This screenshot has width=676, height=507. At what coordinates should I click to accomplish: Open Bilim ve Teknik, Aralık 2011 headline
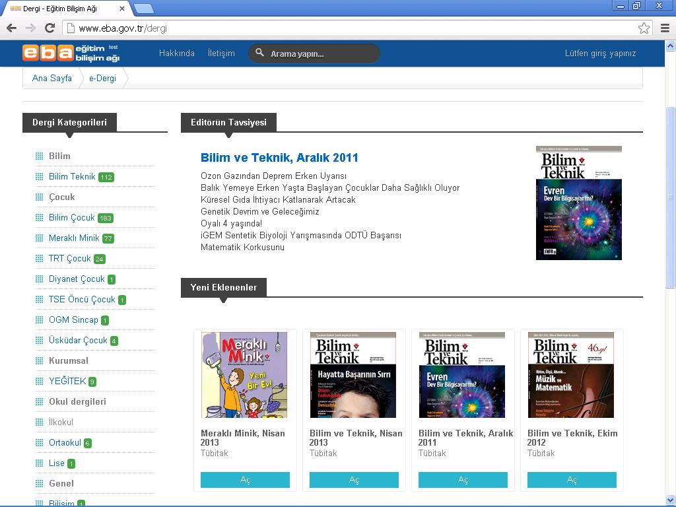279,158
